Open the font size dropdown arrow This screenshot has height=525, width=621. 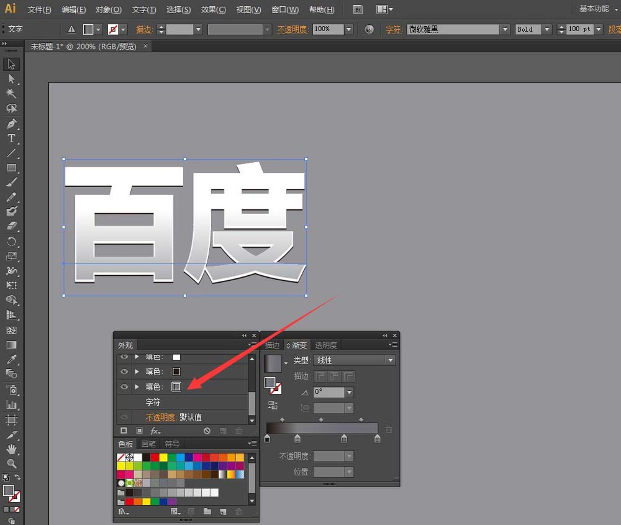[x=599, y=29]
